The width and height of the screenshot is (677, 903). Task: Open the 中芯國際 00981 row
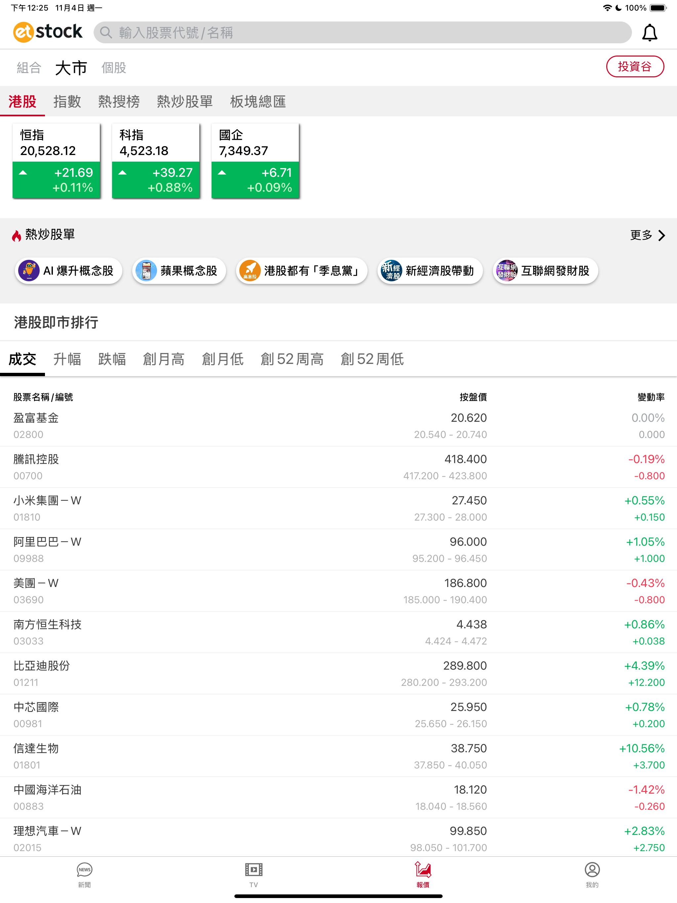click(338, 715)
